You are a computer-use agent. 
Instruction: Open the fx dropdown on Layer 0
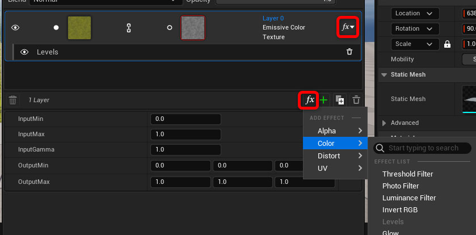pyautogui.click(x=348, y=27)
